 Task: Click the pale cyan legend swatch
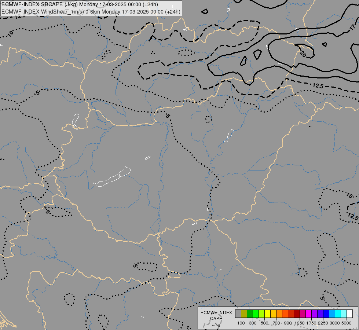click(x=344, y=313)
